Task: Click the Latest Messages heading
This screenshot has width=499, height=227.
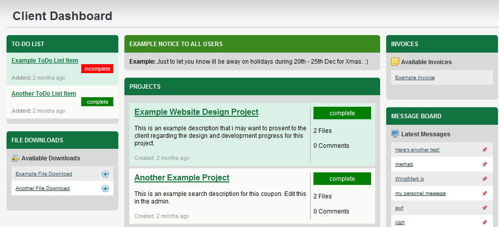Action: tap(425, 134)
